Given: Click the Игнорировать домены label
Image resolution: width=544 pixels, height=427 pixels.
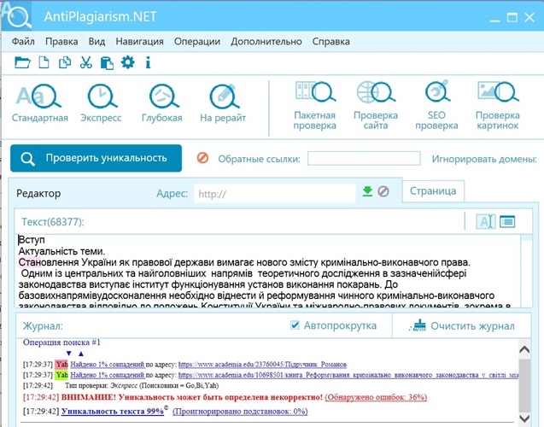Looking at the screenshot, I should tap(484, 159).
